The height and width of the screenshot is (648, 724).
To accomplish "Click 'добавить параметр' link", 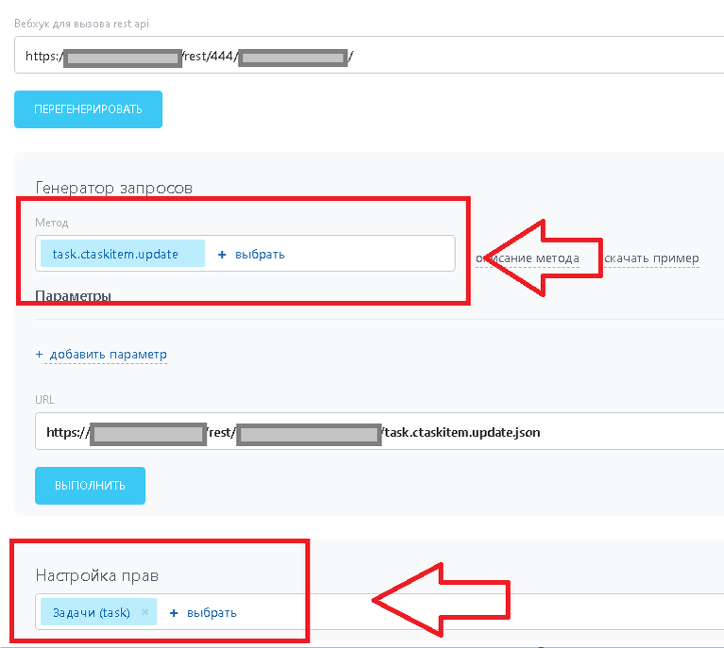I will click(108, 355).
